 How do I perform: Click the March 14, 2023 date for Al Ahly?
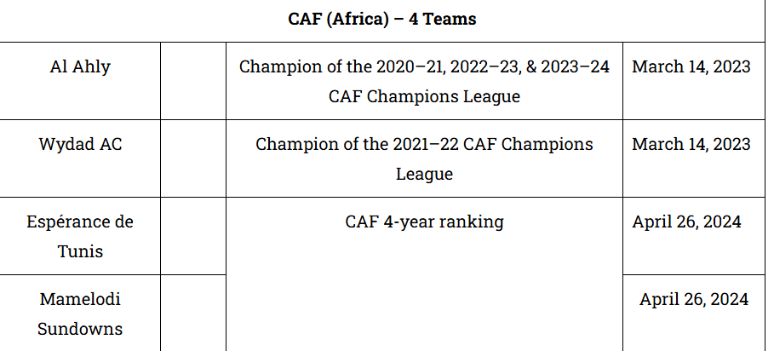pos(691,66)
